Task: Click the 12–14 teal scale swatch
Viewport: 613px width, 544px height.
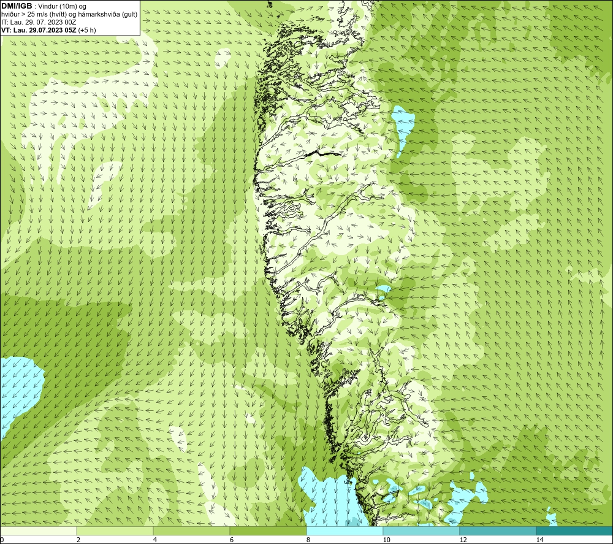Action: pos(498,531)
